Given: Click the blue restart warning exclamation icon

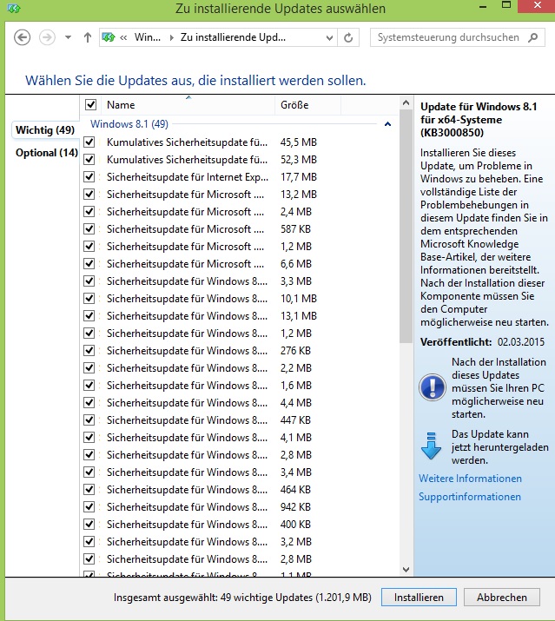Looking at the screenshot, I should (x=433, y=387).
